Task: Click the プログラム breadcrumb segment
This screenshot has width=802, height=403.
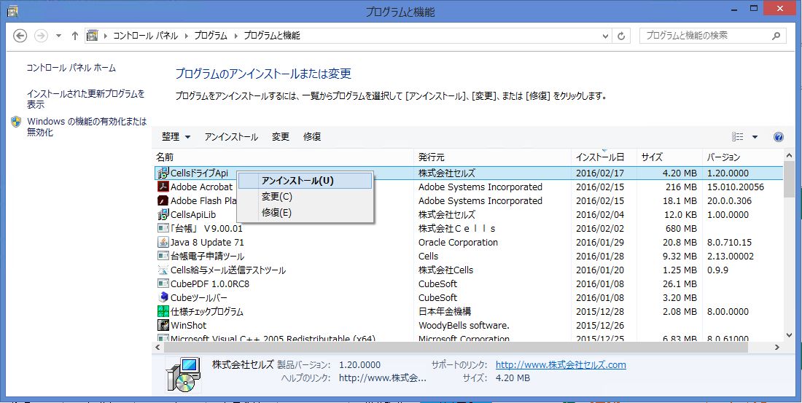Action: (210, 36)
